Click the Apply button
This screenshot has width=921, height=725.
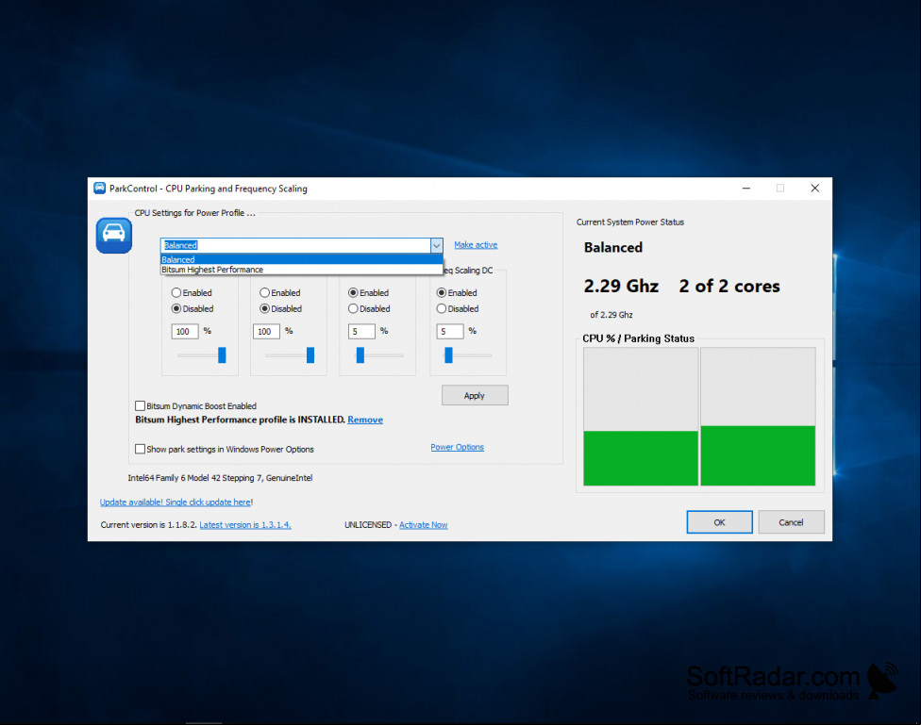475,396
